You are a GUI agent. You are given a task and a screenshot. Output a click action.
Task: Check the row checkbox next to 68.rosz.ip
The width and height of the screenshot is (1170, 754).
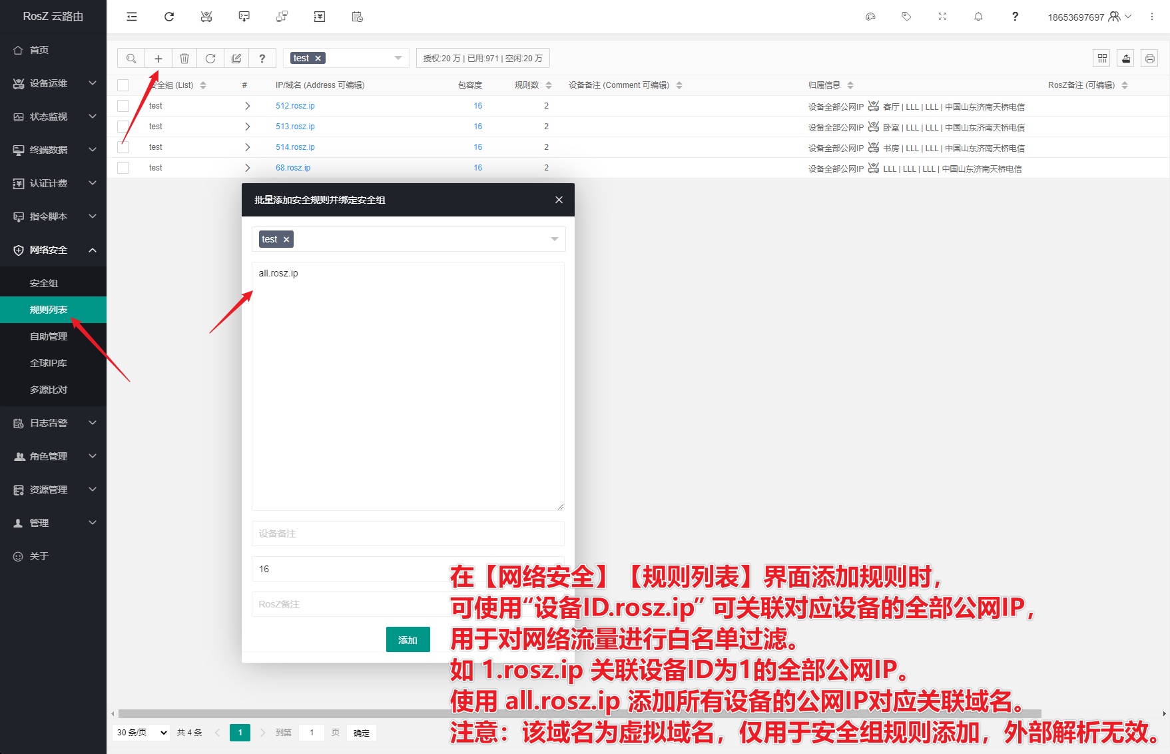tap(123, 168)
